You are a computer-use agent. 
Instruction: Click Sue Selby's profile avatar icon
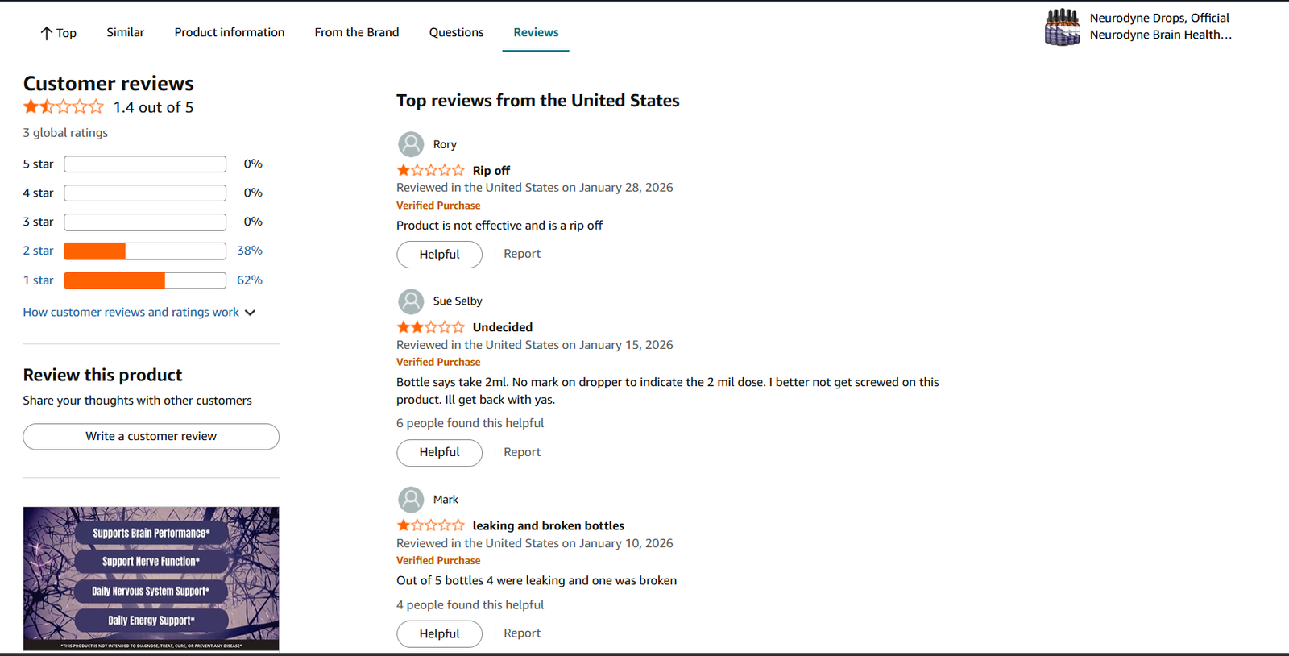(411, 301)
